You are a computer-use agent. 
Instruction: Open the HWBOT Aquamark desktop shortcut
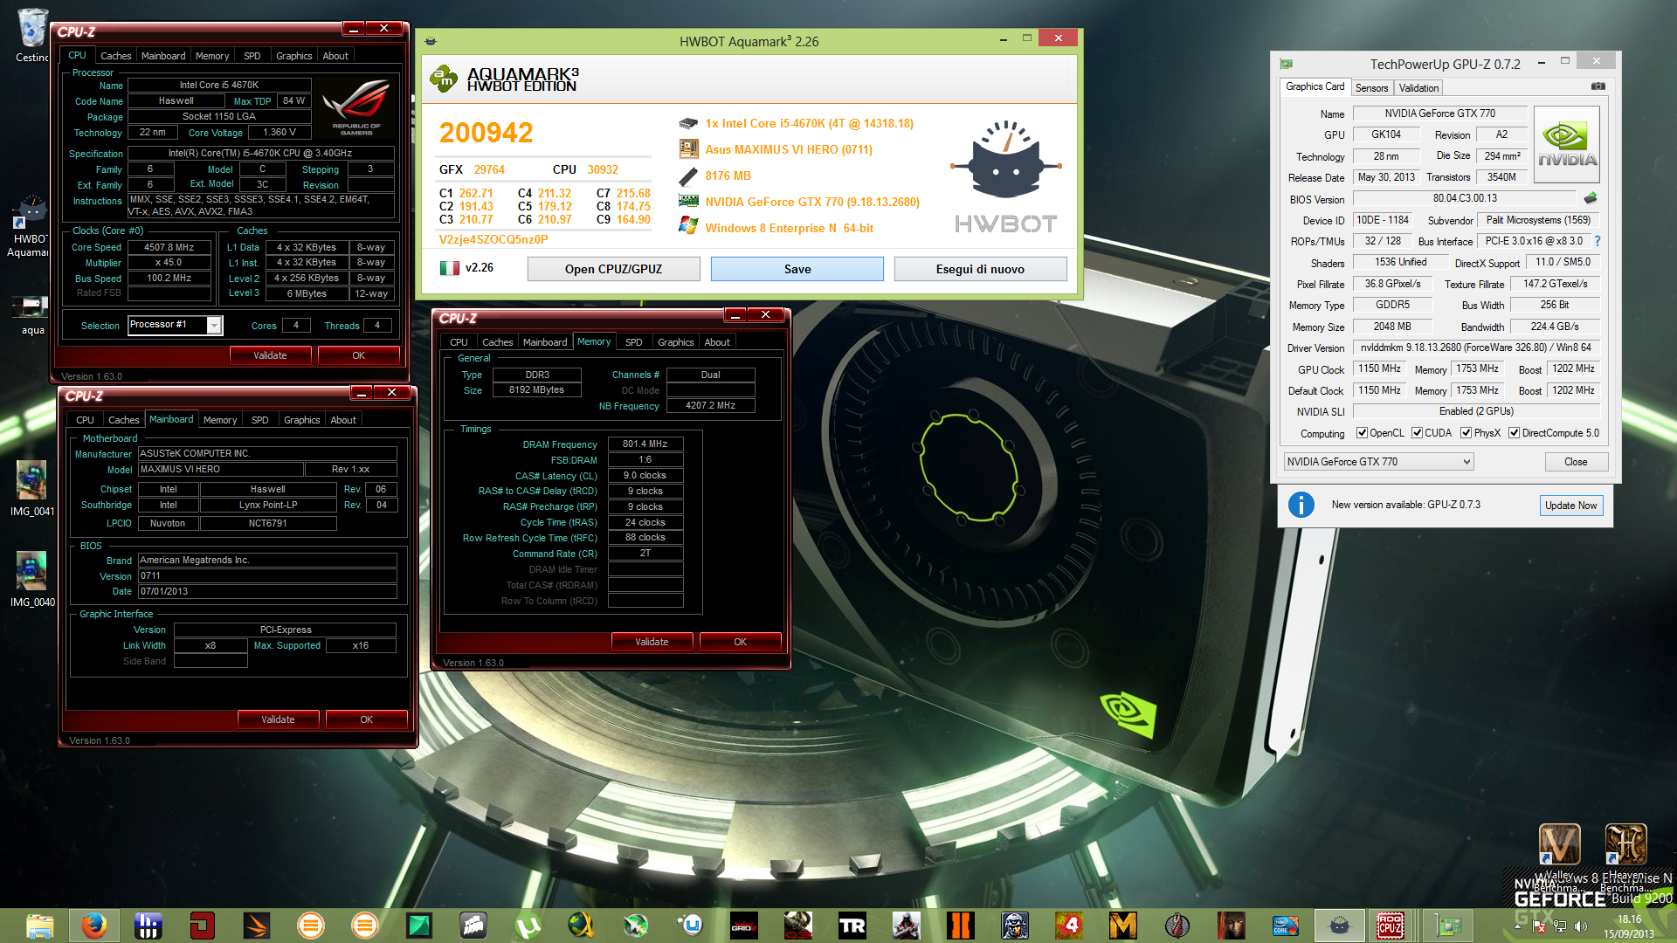30,227
